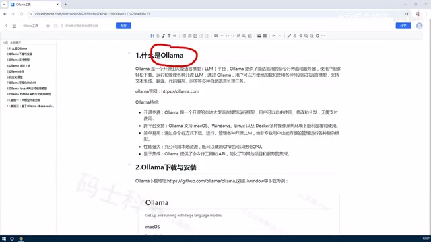The width and height of the screenshot is (431, 242).
Task: Insert a task checklist item
Action: (195, 36)
